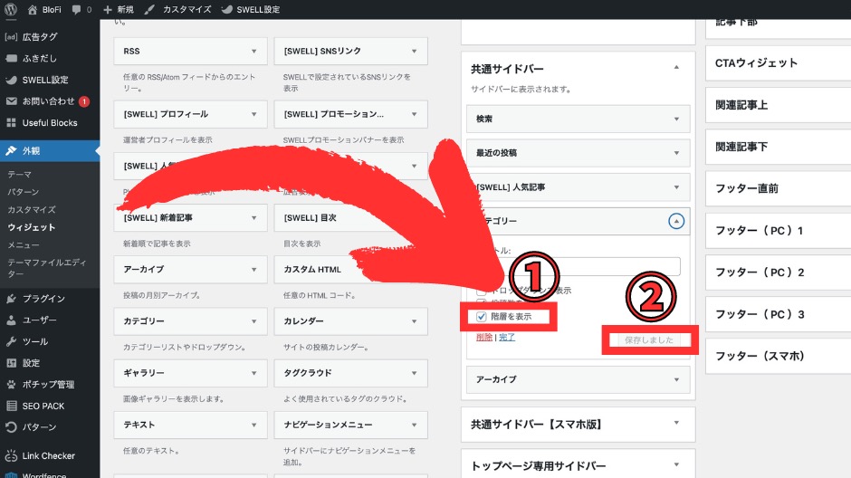Screen dimensions: 851x478
Task: Open フッター（スマホ）widget area
Action: pos(779,356)
